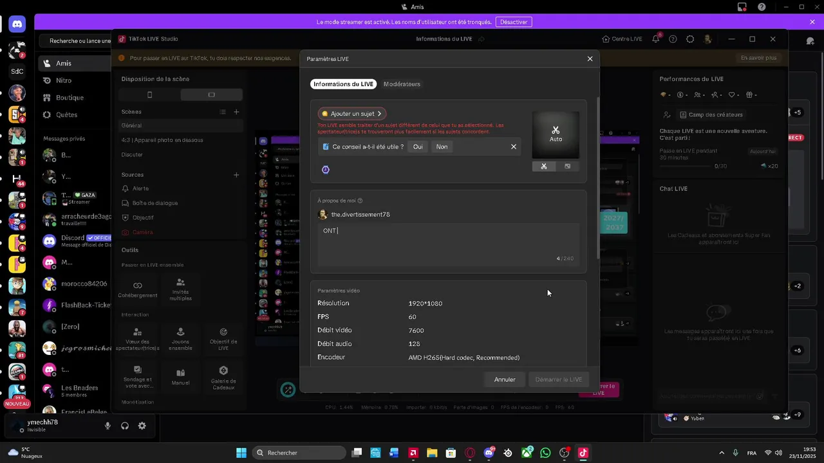Select the Caméra source
This screenshot has width=824, height=463.
[180, 232]
